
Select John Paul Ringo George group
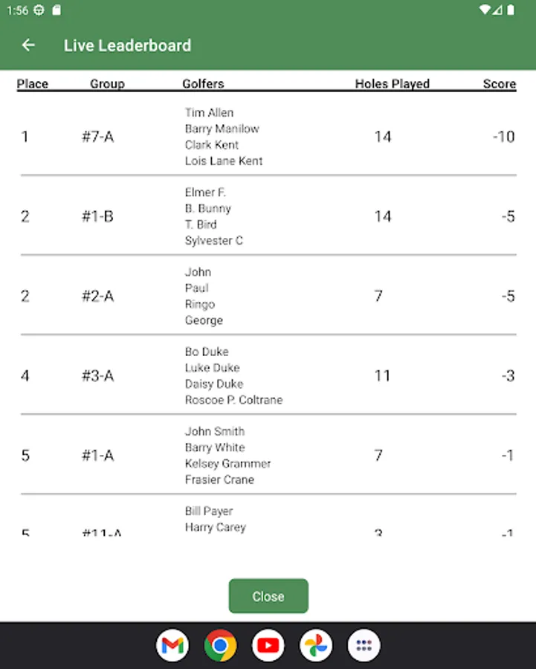(x=268, y=296)
